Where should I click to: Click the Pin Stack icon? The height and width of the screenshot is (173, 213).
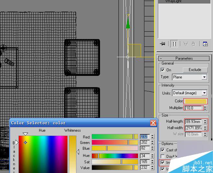[163, 44]
